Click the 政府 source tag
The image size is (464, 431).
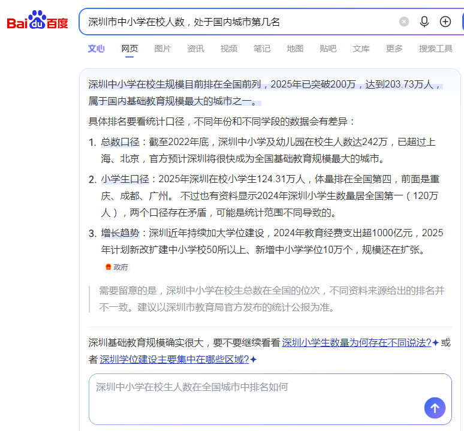click(x=116, y=267)
